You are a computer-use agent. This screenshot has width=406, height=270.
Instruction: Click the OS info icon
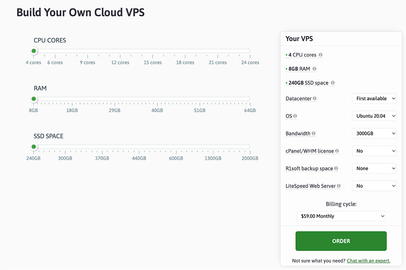tap(295, 116)
